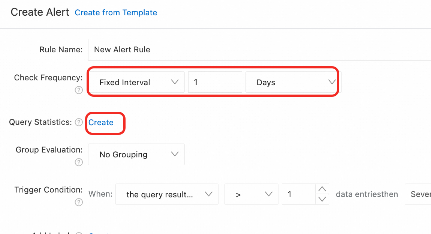Open the Create from Template link
Viewport: 431px width, 234px height.
116,13
